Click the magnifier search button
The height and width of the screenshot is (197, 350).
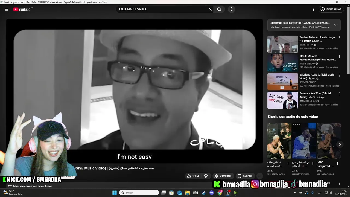(219, 9)
